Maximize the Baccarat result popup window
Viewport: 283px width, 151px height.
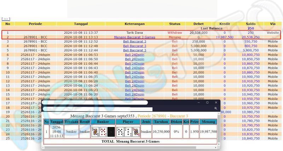(x=207, y=103)
